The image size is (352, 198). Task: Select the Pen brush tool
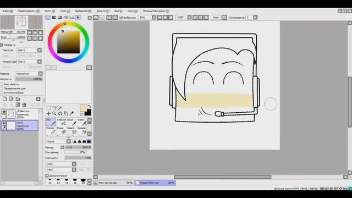coord(51,122)
